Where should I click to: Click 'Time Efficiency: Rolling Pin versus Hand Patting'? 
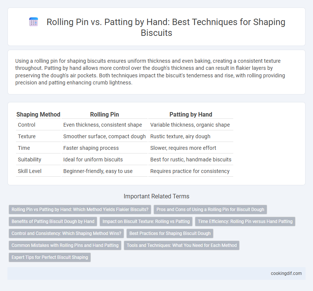245,222
